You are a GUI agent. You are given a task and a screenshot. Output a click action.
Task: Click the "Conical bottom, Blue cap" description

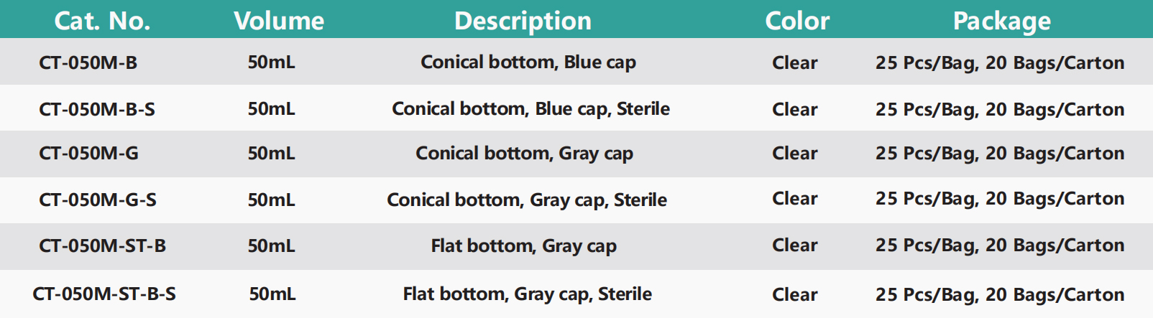pos(528,62)
